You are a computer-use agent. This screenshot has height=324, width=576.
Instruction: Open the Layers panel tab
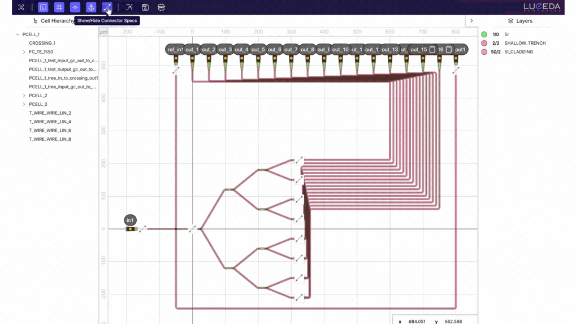pos(519,21)
